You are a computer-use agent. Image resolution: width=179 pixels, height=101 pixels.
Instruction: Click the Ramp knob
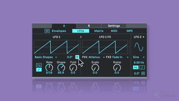tap(117, 68)
